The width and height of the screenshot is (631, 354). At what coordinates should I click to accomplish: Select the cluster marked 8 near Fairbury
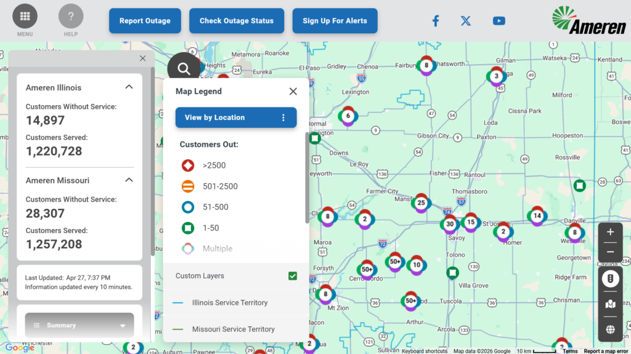pos(426,65)
